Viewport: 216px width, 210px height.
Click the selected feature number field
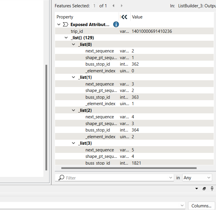coord(94,6)
